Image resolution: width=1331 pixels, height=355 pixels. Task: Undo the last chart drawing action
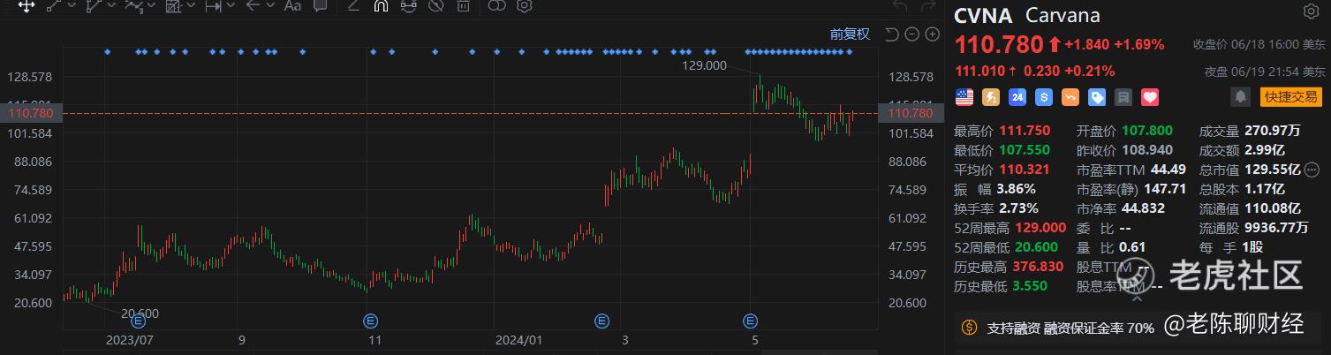pos(900,7)
